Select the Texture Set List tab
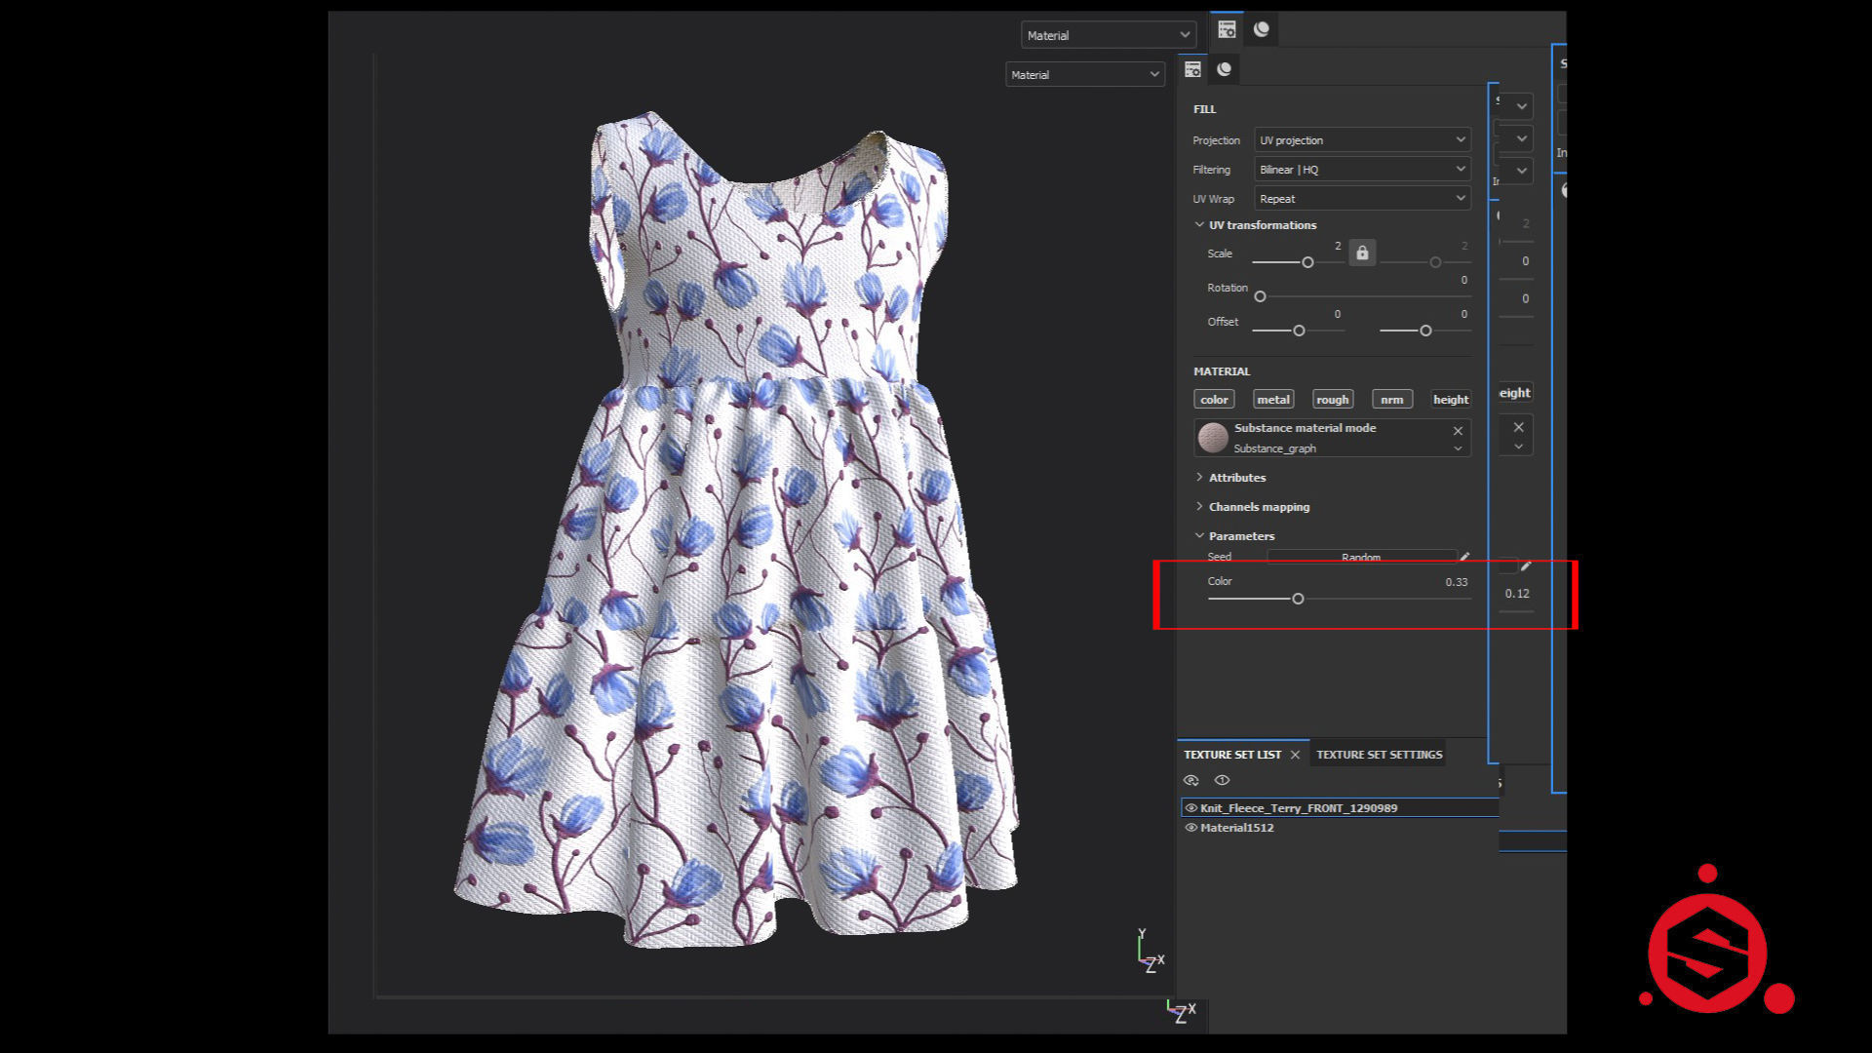The height and width of the screenshot is (1053, 1872). tap(1231, 755)
